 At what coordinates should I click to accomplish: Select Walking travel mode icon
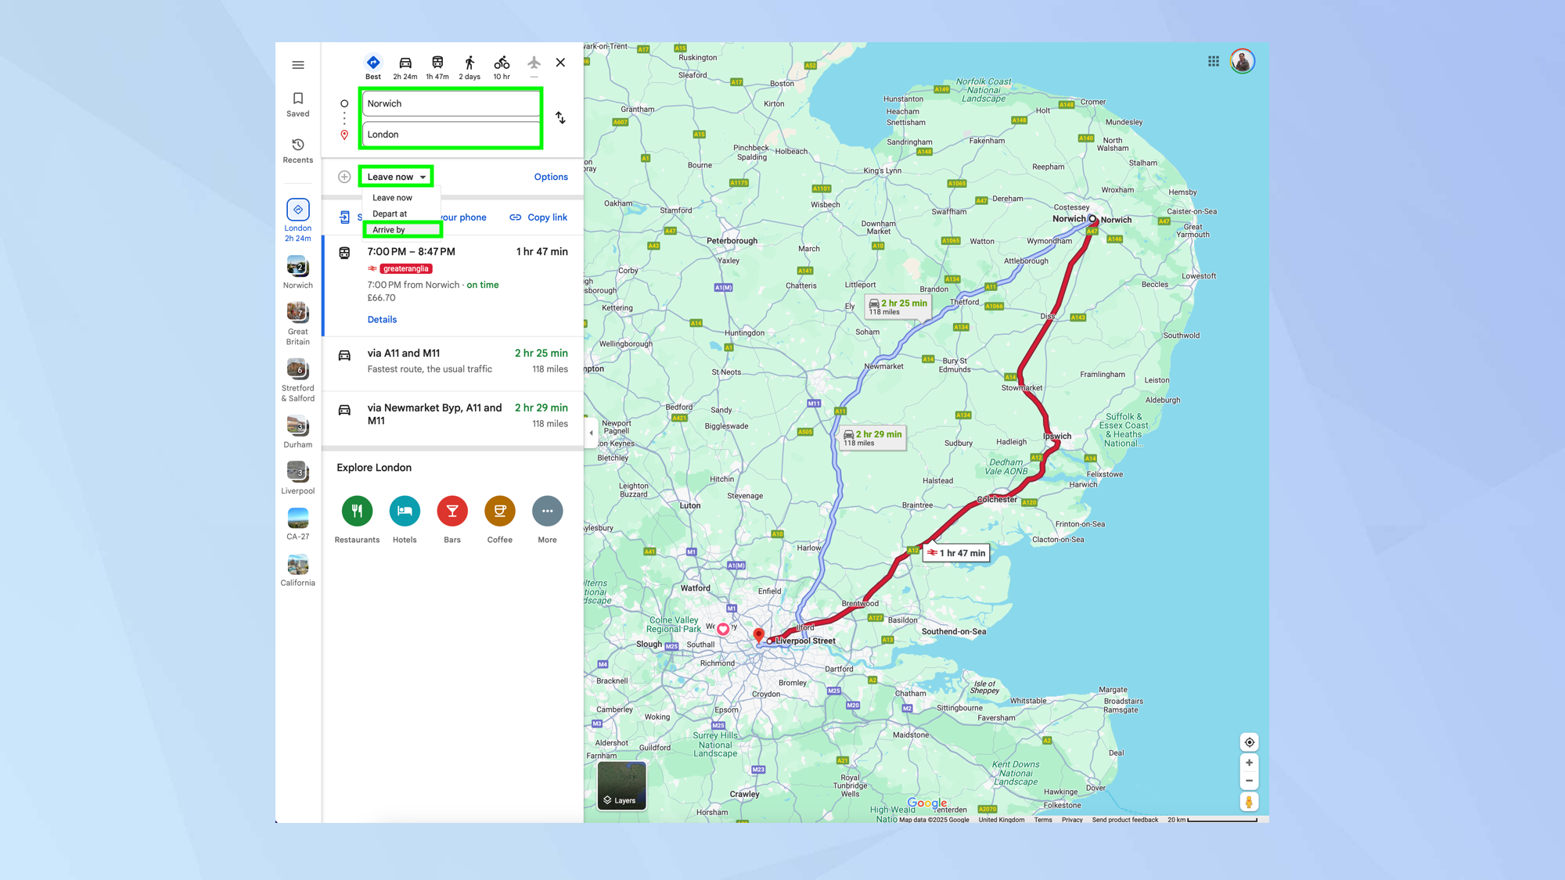click(x=469, y=63)
